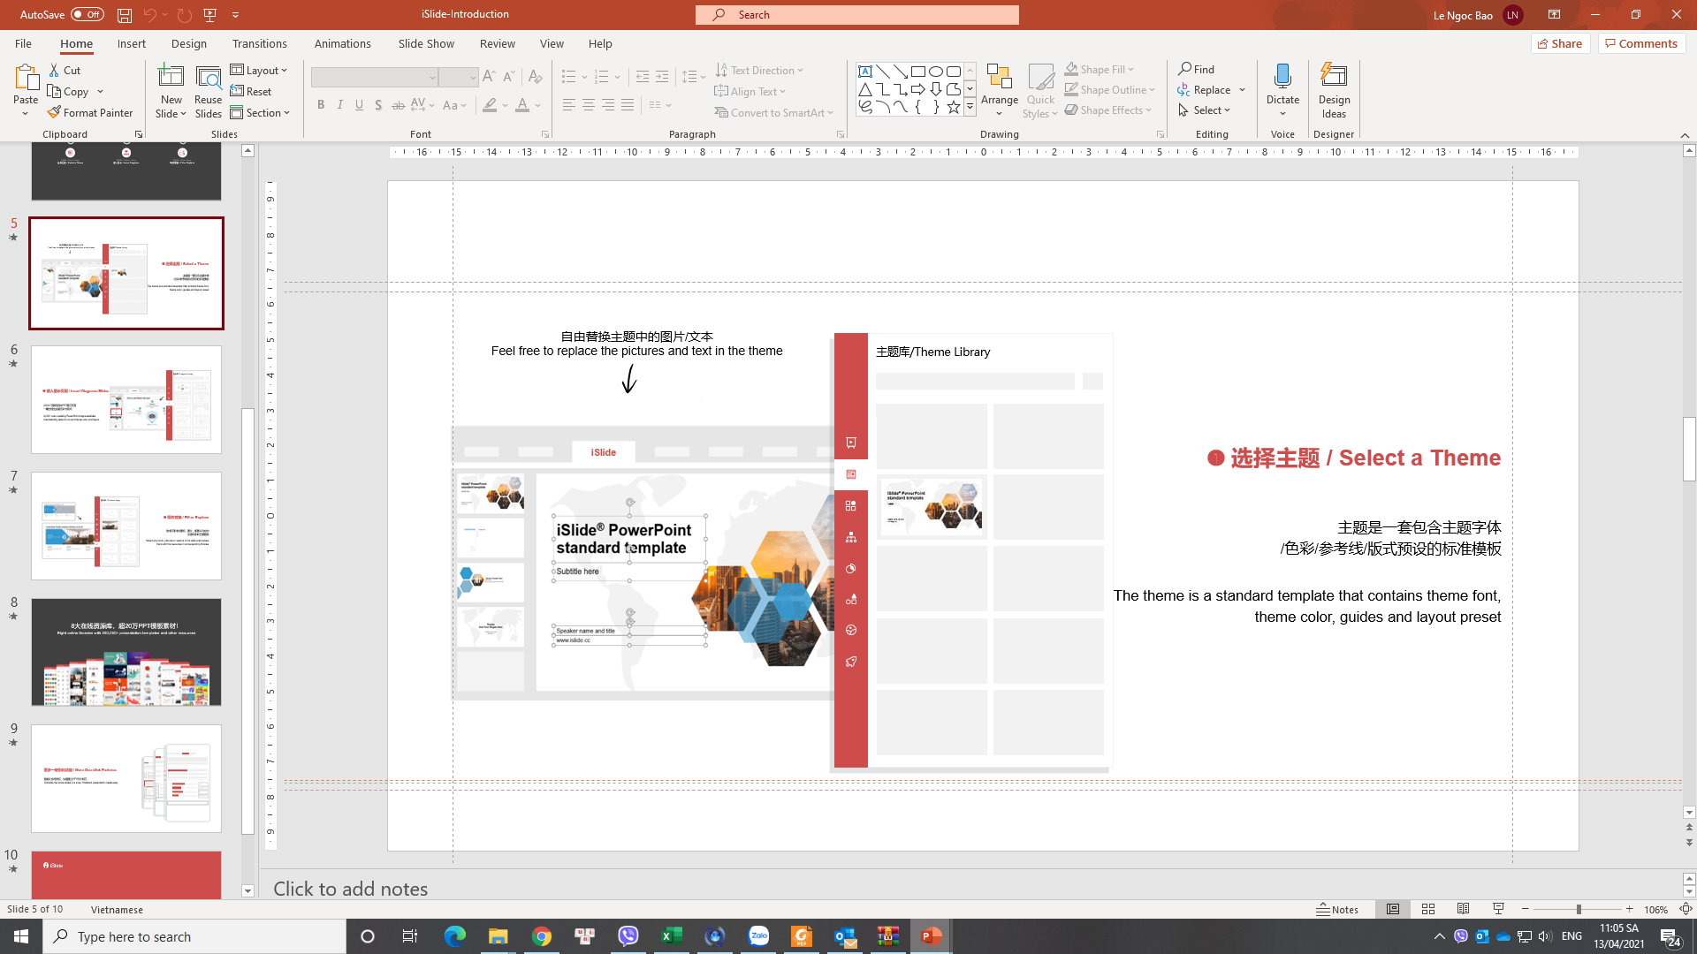Click the Paste clipboard icon

26,78
